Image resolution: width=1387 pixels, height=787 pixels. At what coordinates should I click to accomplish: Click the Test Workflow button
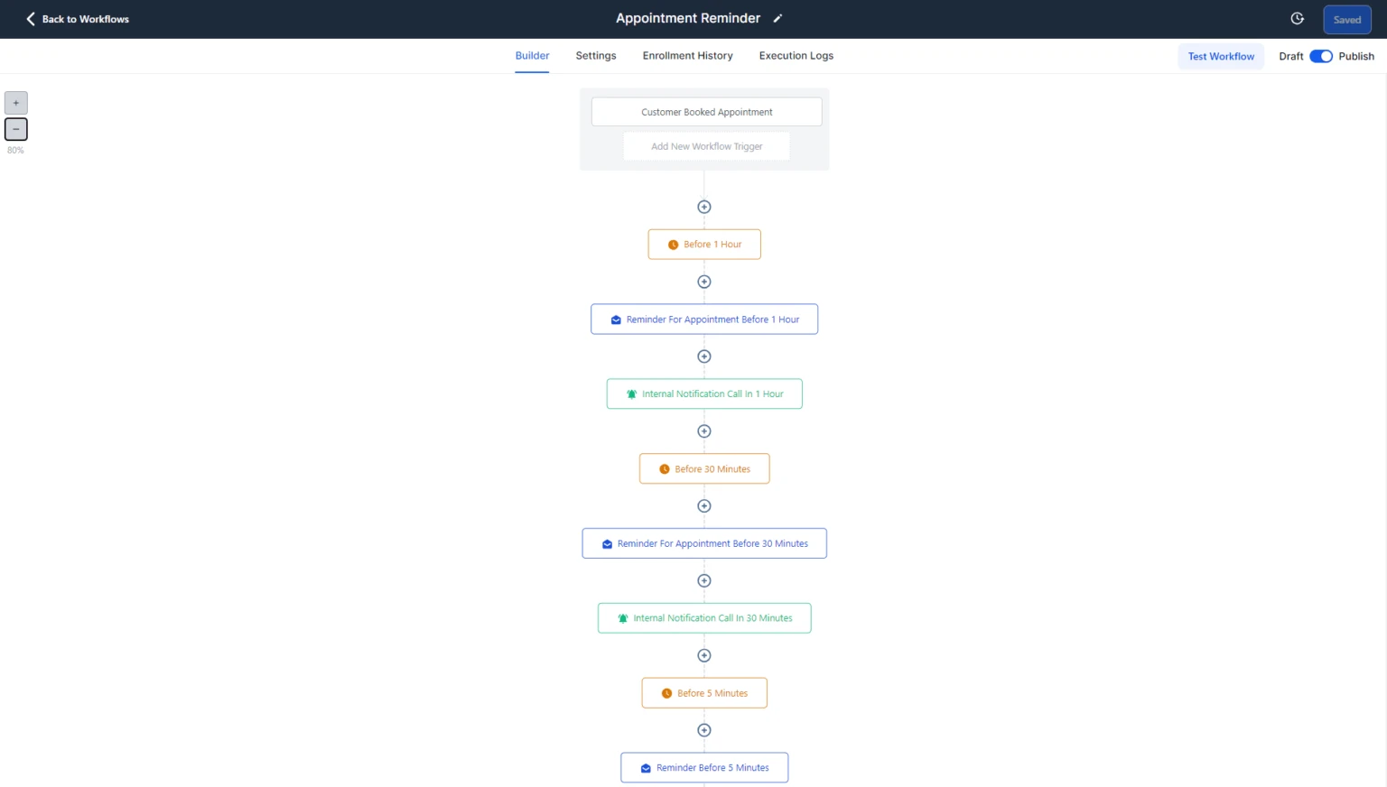point(1221,56)
